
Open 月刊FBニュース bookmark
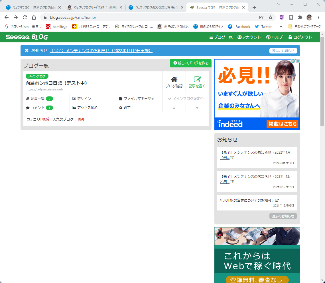[91, 27]
